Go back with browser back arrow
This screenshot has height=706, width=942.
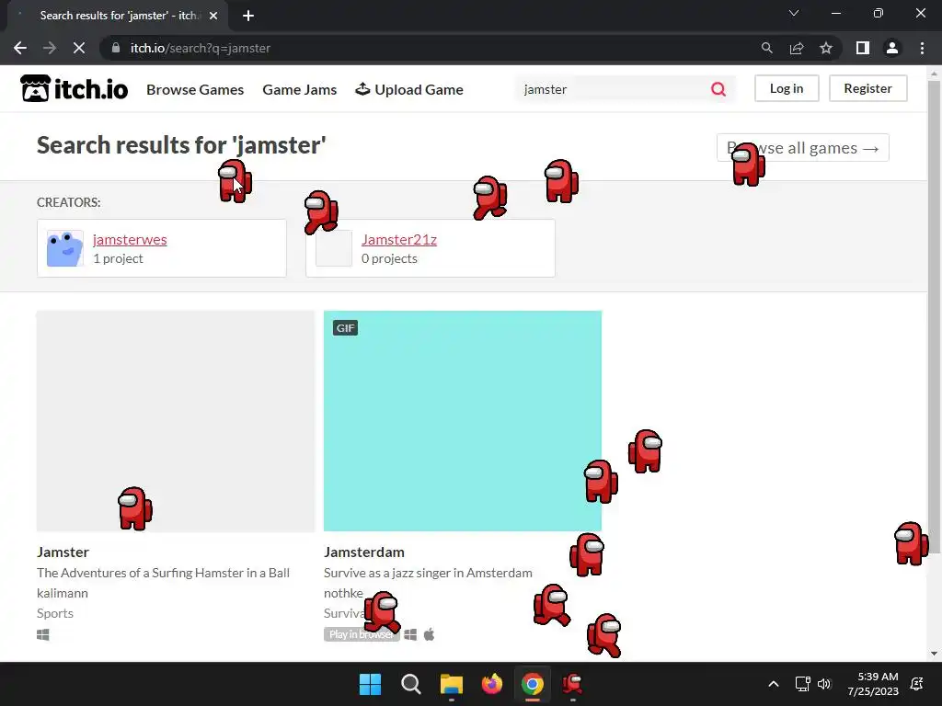20,48
